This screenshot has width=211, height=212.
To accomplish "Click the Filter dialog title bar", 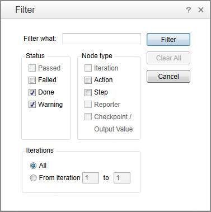I will [x=93, y=10].
